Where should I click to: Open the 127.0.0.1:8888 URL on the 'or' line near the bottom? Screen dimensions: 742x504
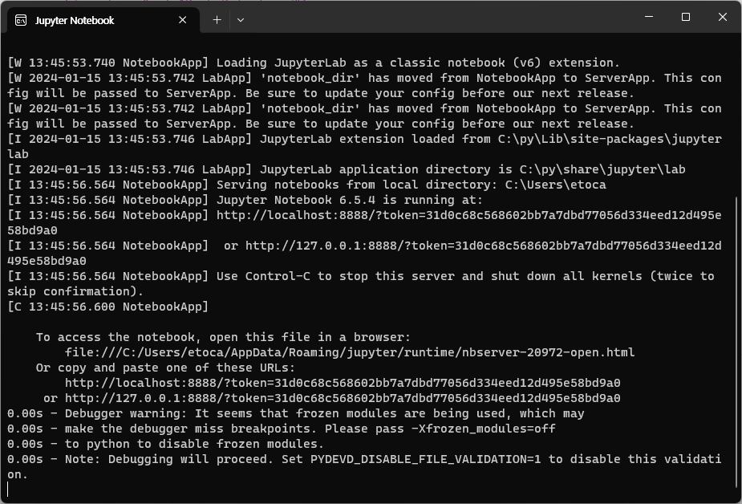[x=343, y=398]
